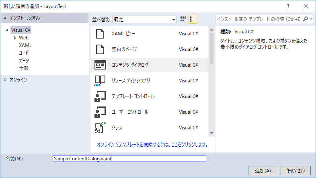Click the online template search link
Viewport: 316px width, 178px height.
[152, 144]
